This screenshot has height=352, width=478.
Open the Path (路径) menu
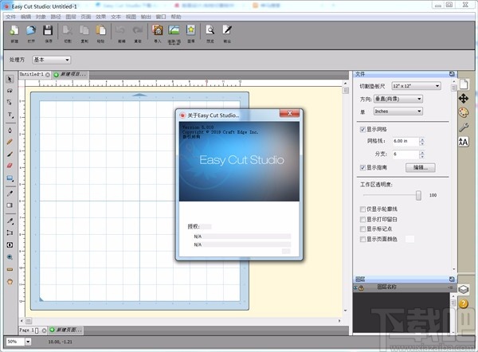tap(56, 17)
